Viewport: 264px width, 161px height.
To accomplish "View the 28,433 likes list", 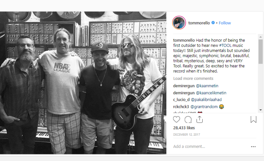I will click(x=184, y=128).
